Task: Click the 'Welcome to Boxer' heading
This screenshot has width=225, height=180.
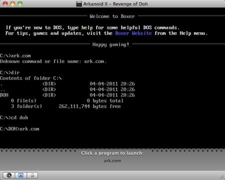Action: (x=112, y=16)
